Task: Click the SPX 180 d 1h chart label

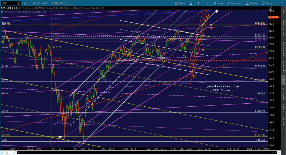Action: [x=9, y=8]
